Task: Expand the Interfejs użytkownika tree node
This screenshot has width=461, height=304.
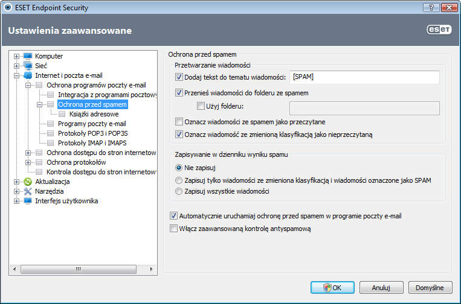Action: point(16,201)
